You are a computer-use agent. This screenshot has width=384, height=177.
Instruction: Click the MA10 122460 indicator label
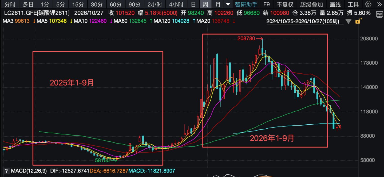click(90, 21)
